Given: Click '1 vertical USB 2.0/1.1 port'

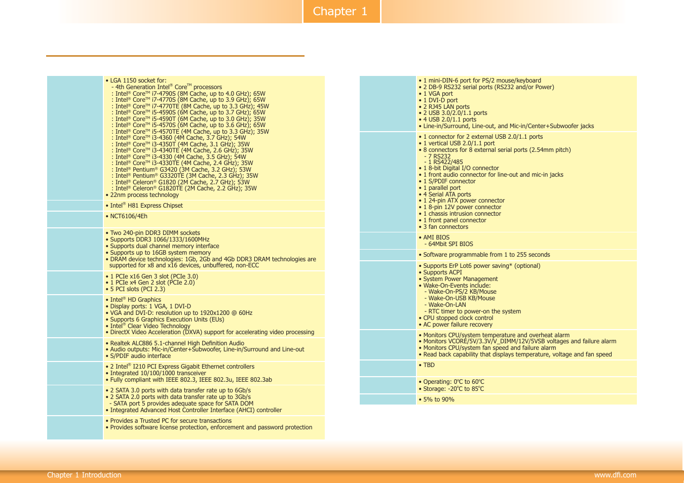Looking at the screenshot, I should click(457, 143).
